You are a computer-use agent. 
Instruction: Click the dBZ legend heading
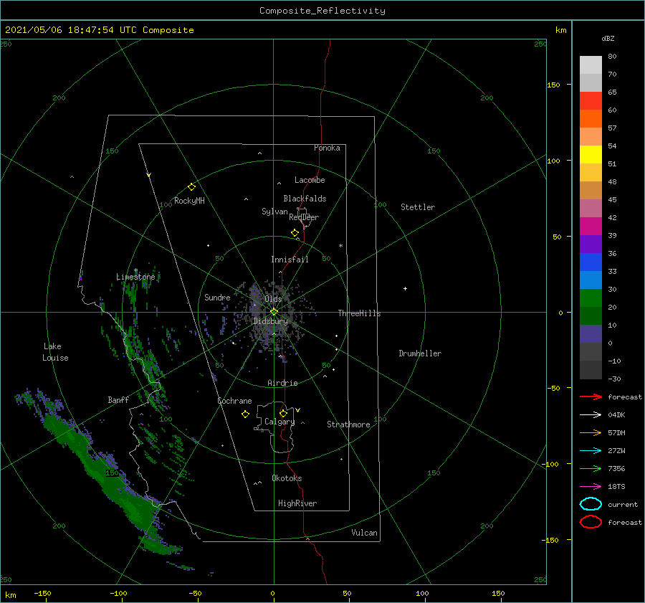click(x=608, y=39)
